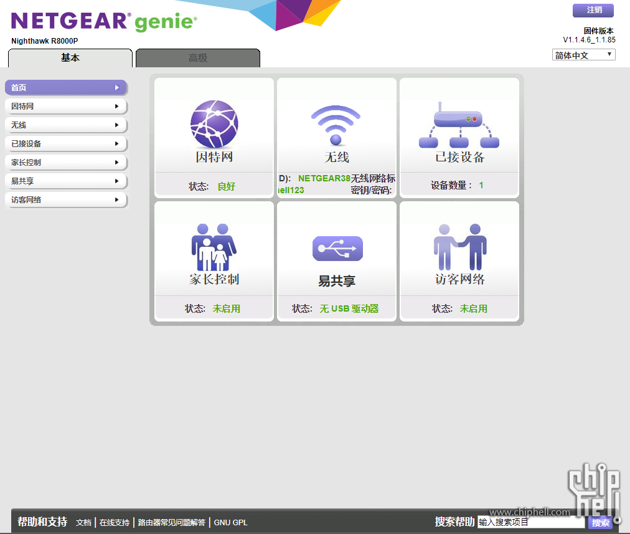Viewport: 630px width, 534px height.
Task: Select 首页 in the sidebar menu
Action: click(x=66, y=87)
